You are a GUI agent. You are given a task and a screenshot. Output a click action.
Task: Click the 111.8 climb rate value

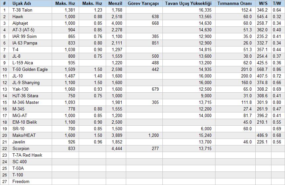click(246, 103)
